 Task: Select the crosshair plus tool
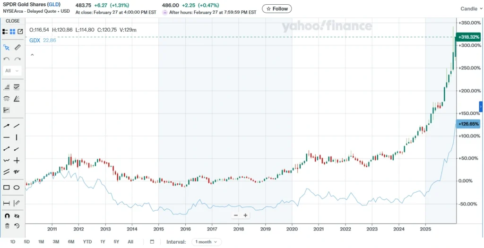pyautogui.click(x=17, y=161)
